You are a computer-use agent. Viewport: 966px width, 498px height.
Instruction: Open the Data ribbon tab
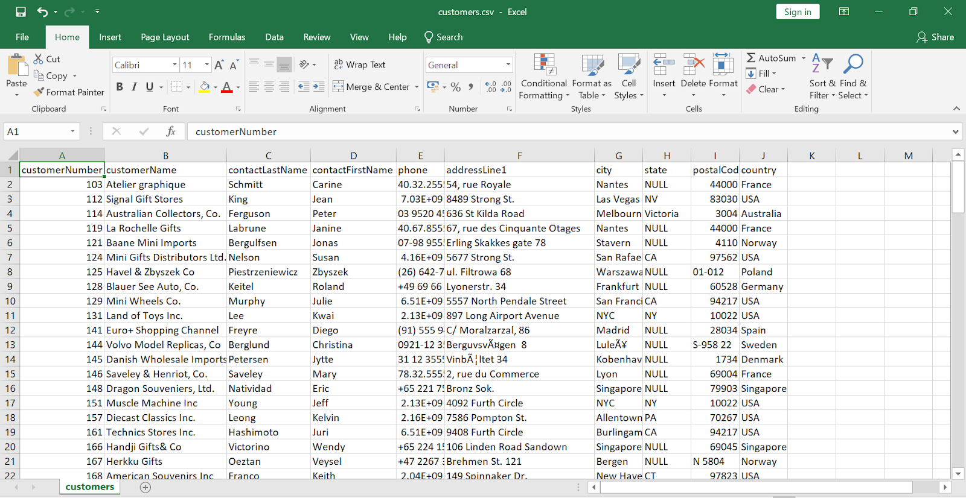[x=274, y=37]
